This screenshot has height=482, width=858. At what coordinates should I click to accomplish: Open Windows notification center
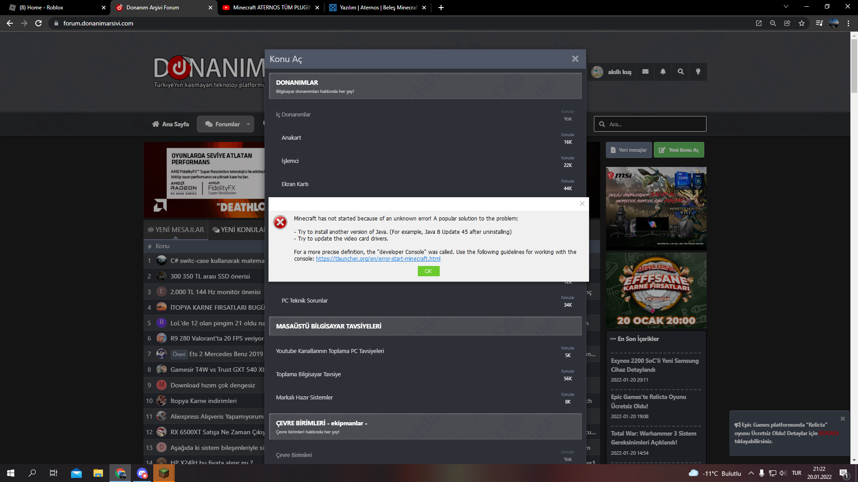[844, 473]
